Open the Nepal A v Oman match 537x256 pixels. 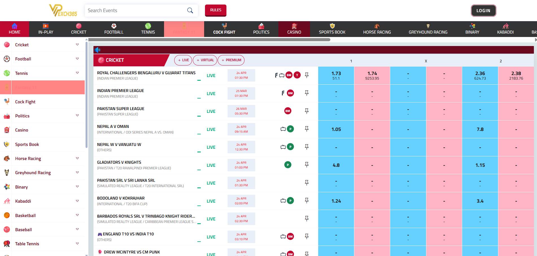(113, 126)
